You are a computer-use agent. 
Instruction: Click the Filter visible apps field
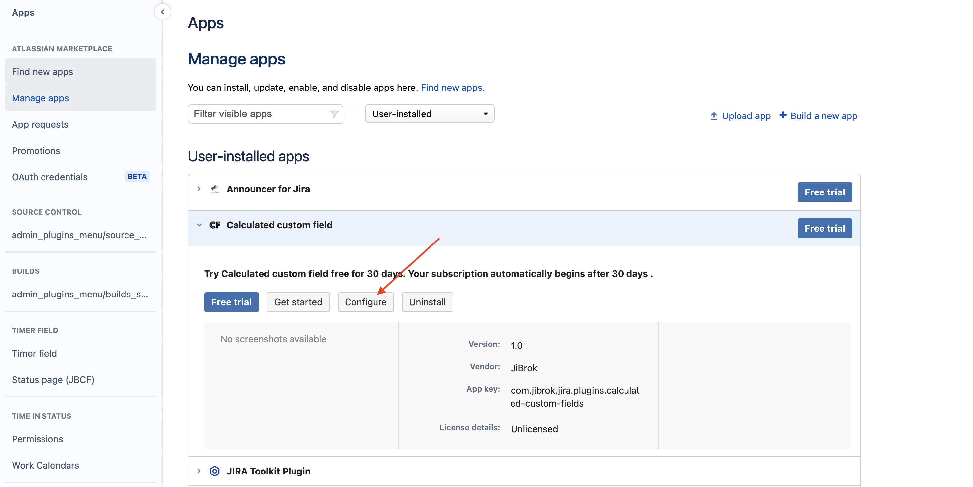(x=265, y=114)
